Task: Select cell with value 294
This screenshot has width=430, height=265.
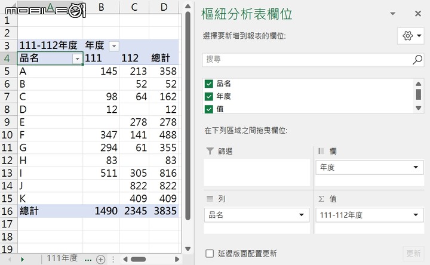Action: (x=101, y=147)
